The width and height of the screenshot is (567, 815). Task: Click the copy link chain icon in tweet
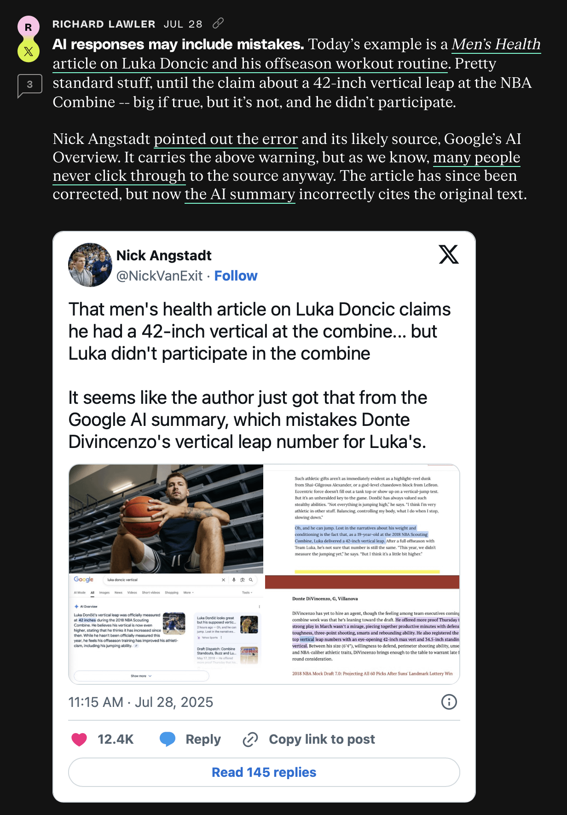(x=250, y=740)
